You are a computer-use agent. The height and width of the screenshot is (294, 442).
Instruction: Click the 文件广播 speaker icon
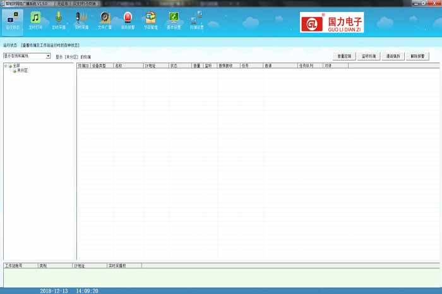click(x=105, y=20)
